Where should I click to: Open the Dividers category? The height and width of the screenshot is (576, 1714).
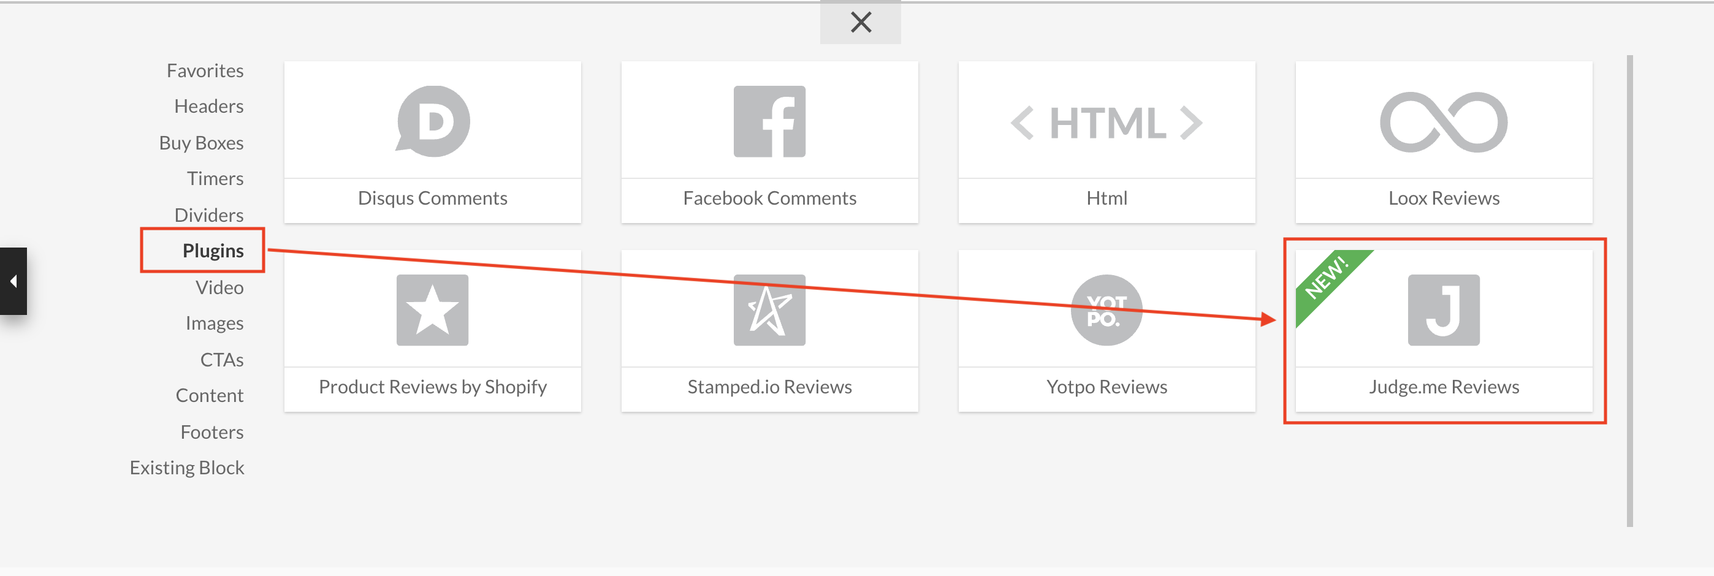coord(209,215)
